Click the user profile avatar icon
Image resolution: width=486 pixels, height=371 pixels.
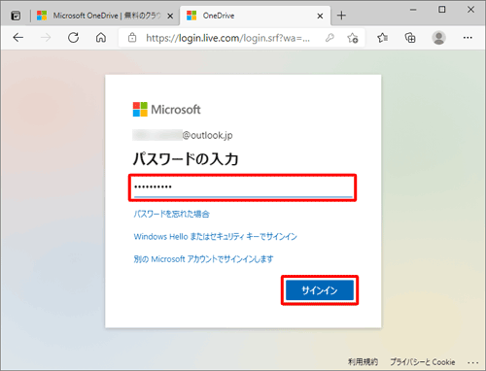pyautogui.click(x=439, y=38)
